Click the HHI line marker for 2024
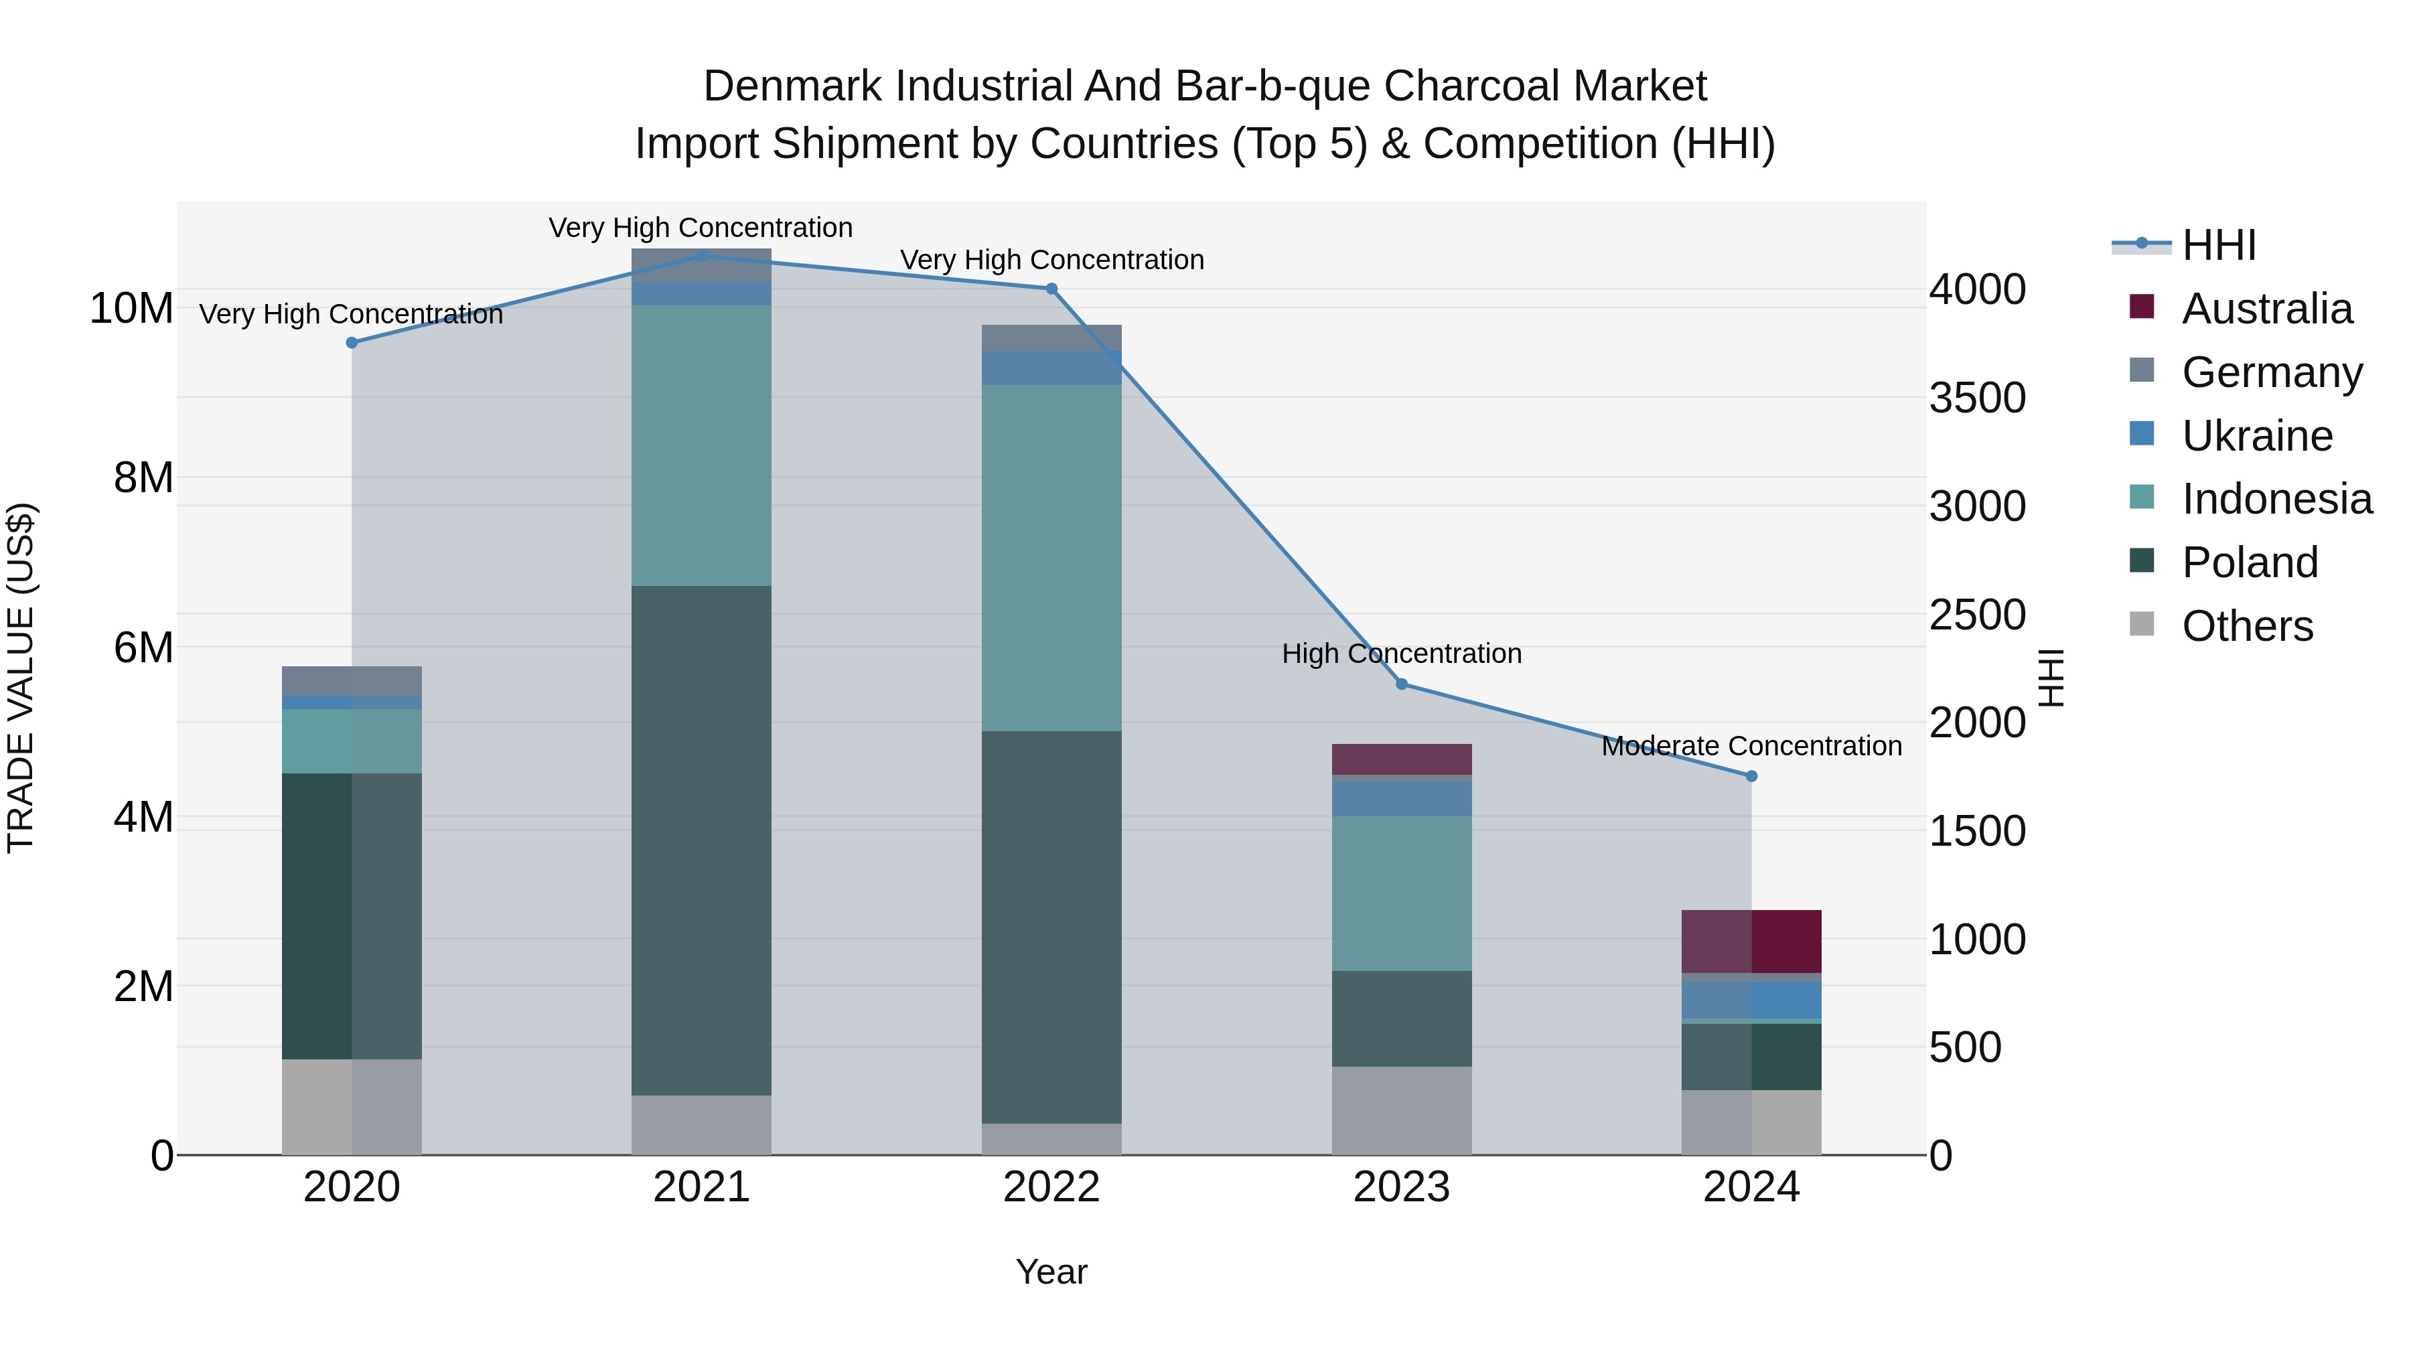Image resolution: width=2411 pixels, height=1356 pixels. [x=1751, y=776]
